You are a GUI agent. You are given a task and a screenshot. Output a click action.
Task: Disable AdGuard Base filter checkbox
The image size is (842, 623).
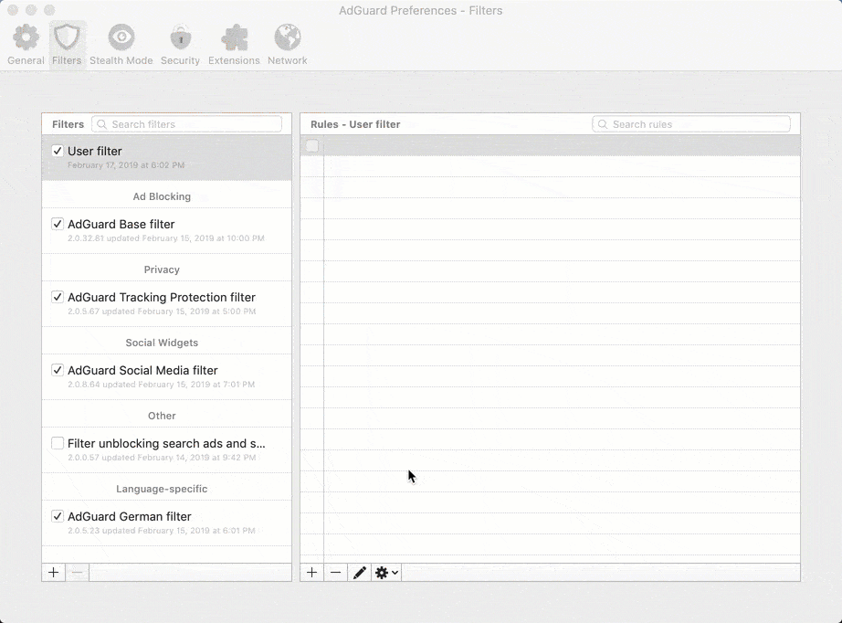(58, 224)
